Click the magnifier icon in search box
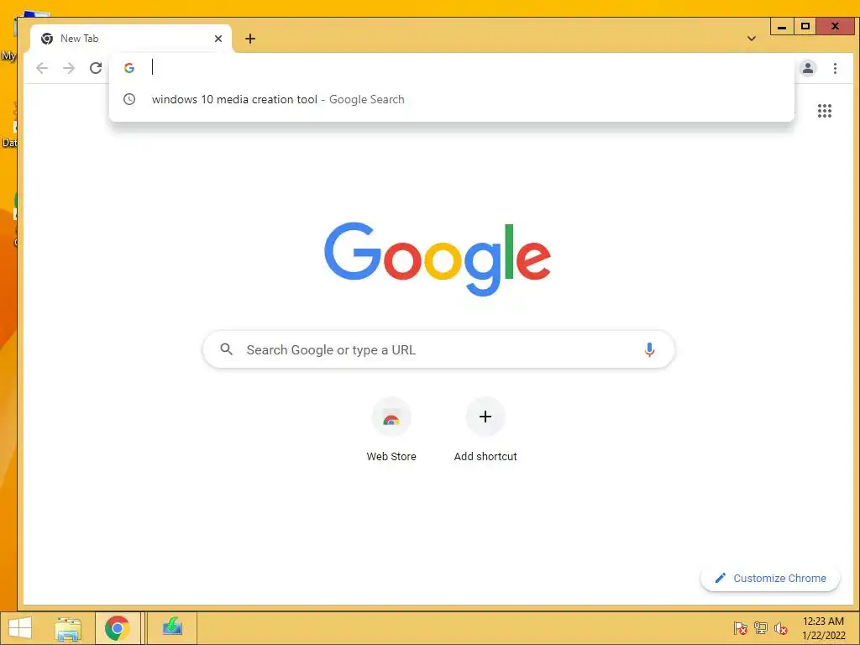860x645 pixels. click(226, 349)
